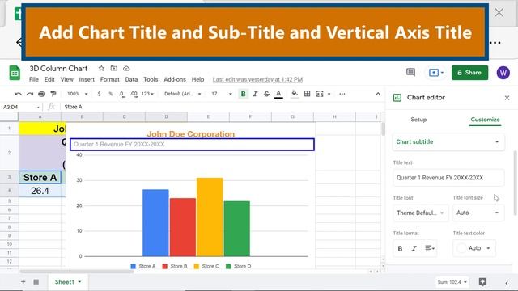Toggle bold in Title format
The width and height of the screenshot is (518, 291).
click(x=400, y=248)
